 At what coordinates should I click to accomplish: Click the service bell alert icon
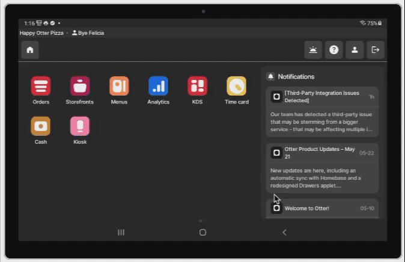(x=313, y=50)
